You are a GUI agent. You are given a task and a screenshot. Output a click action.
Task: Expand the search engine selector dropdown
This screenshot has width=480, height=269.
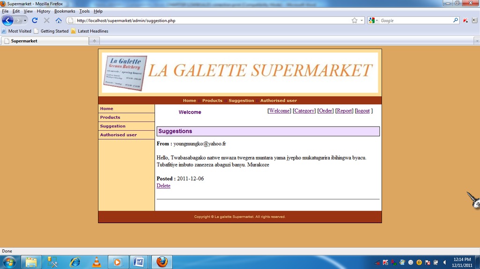tap(373, 21)
